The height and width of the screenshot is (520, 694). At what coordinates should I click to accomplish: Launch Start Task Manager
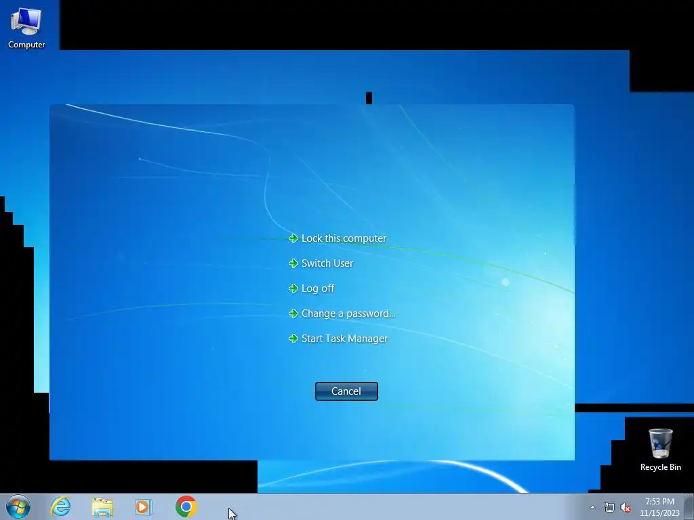pyautogui.click(x=344, y=339)
